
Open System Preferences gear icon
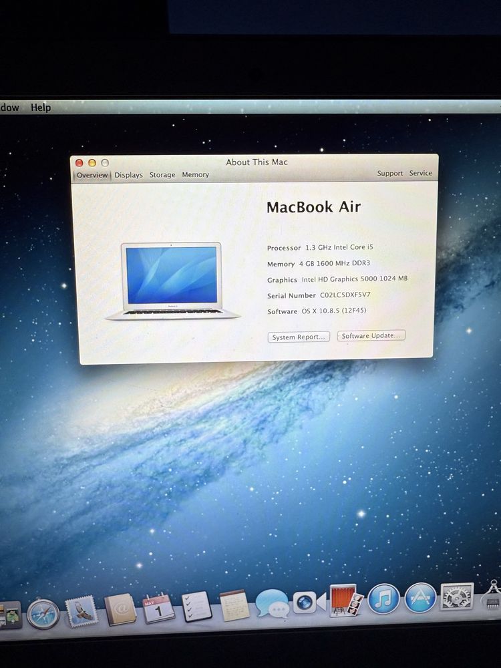pos(457,596)
